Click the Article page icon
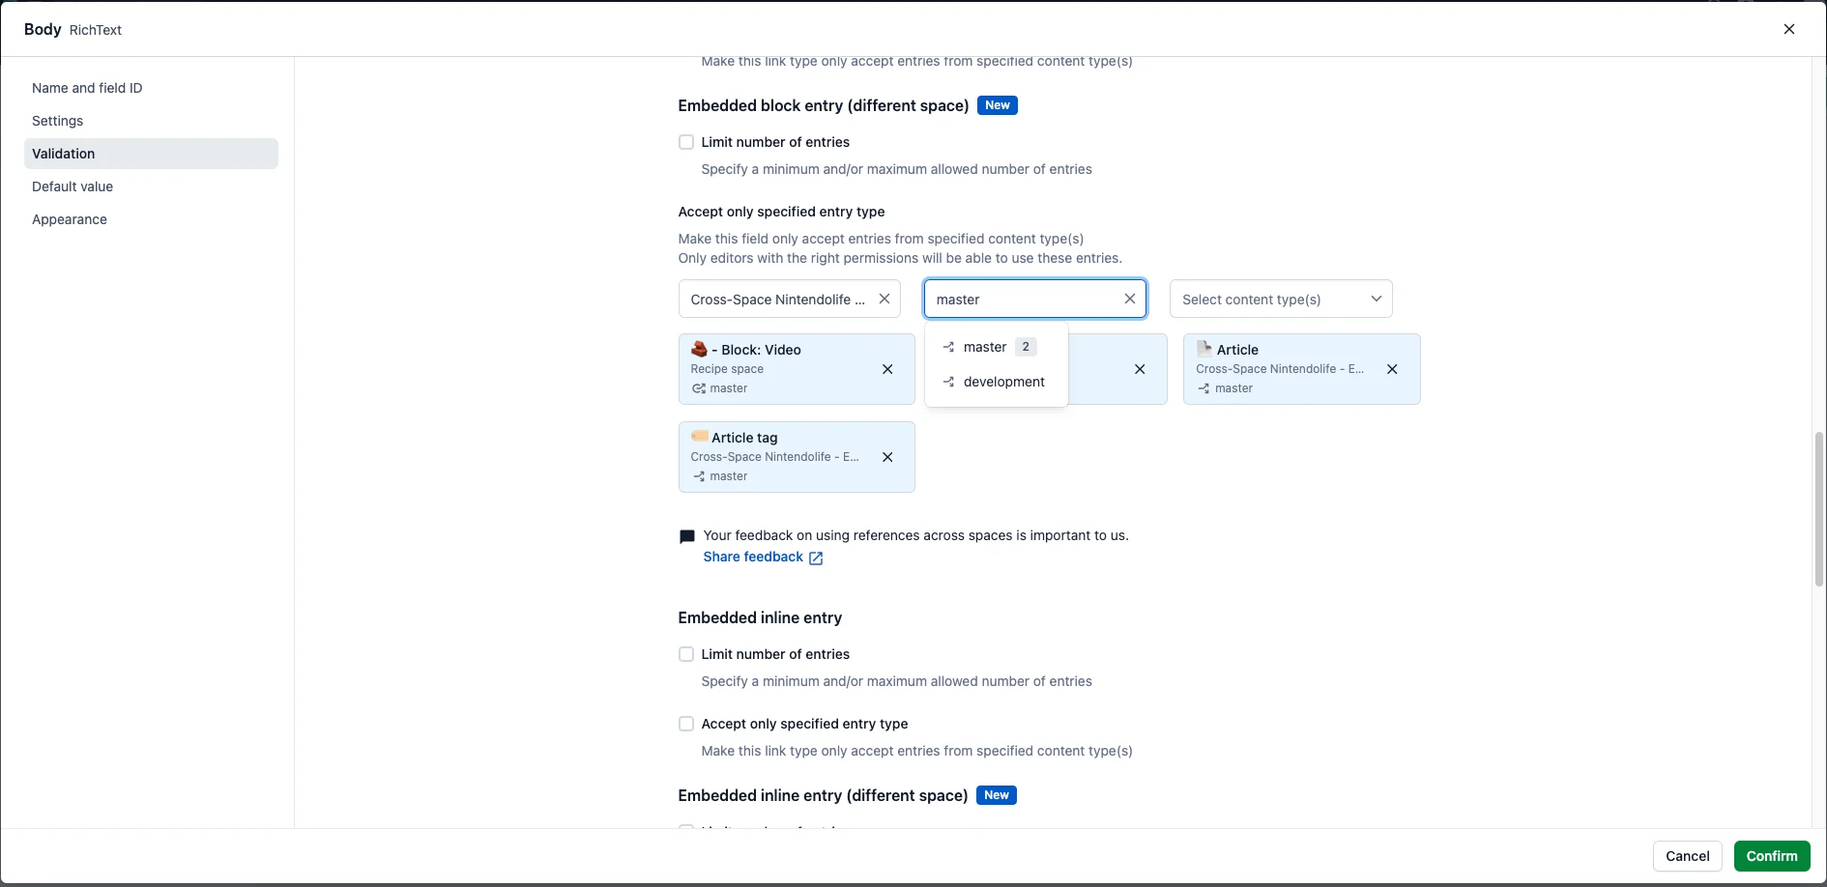This screenshot has width=1827, height=887. tap(1204, 349)
